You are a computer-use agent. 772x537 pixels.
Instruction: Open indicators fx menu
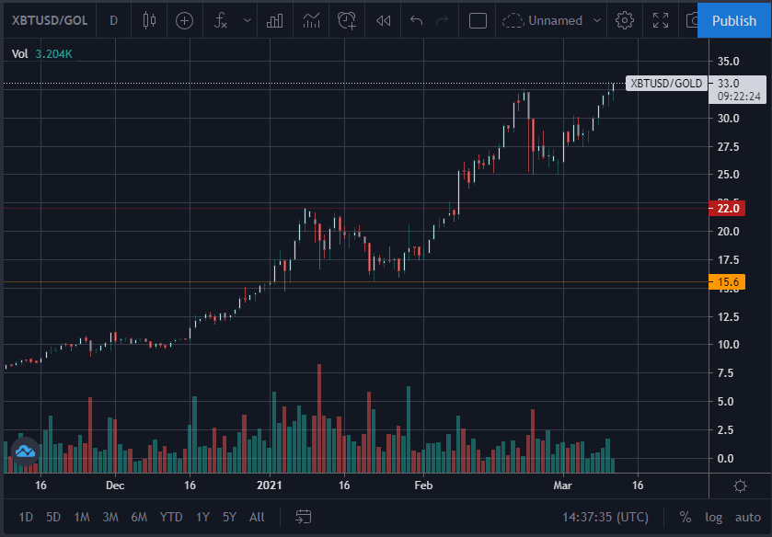(221, 20)
